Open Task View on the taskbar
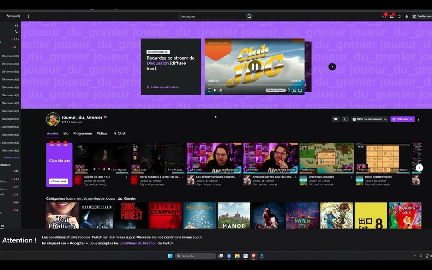This screenshot has height=270, width=432. [x=221, y=256]
